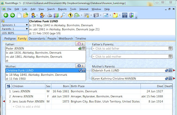Click the father's spouse count button
This screenshot has width=177, height=115.
(80, 44)
